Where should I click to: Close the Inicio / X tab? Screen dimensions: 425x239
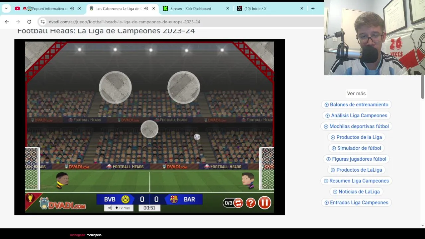301,8
